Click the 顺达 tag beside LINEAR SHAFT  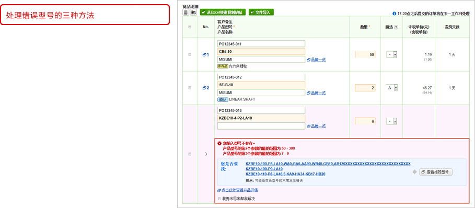[223, 100]
